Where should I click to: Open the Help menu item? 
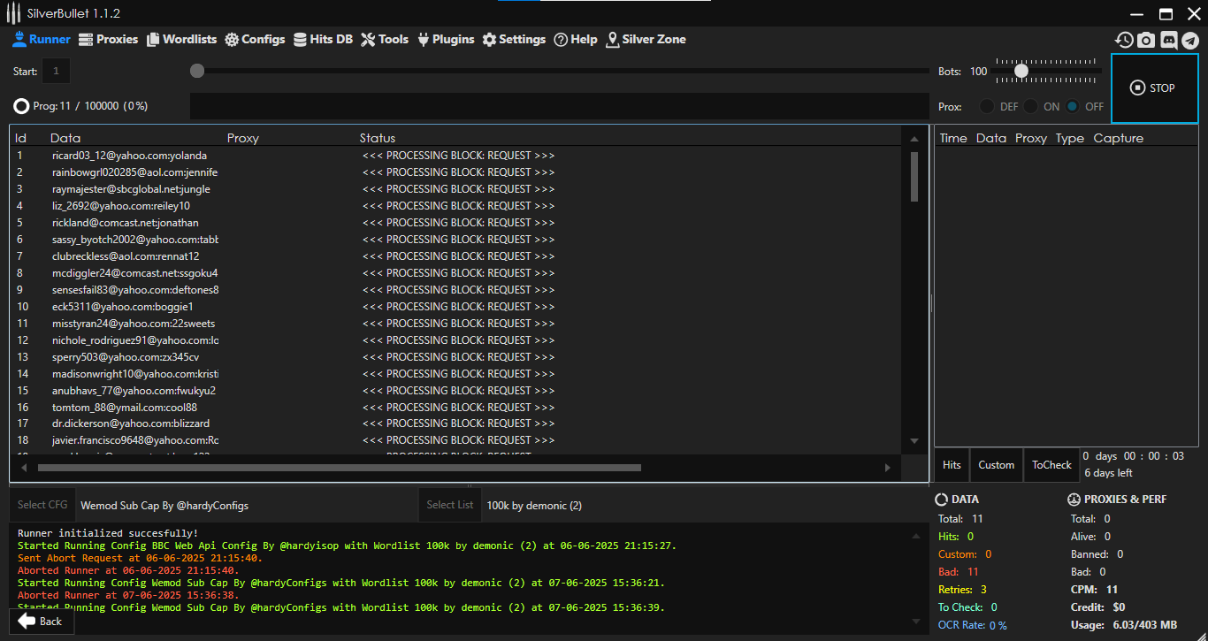pyautogui.click(x=575, y=40)
